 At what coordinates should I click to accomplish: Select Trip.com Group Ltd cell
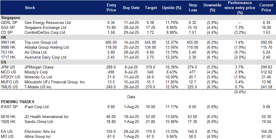click(41, 43)
